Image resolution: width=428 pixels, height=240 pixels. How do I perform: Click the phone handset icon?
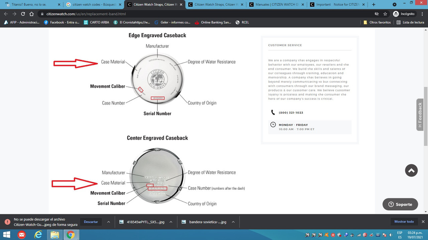pos(273,112)
